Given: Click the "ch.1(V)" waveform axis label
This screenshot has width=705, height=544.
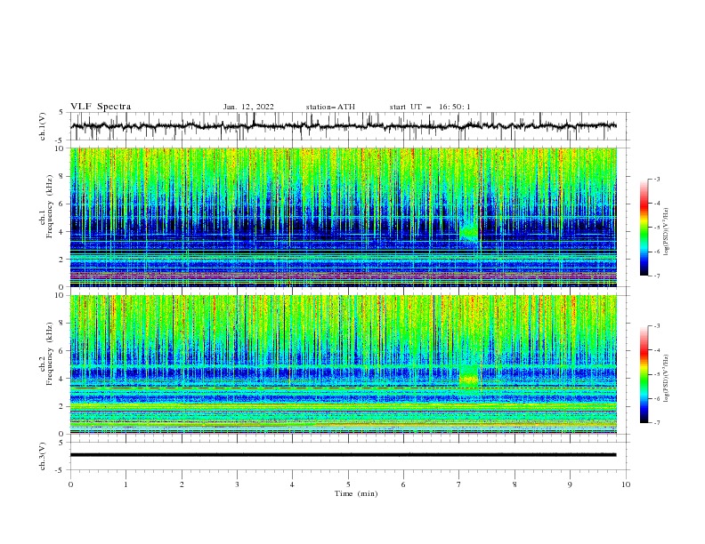Looking at the screenshot, I should coord(43,126).
